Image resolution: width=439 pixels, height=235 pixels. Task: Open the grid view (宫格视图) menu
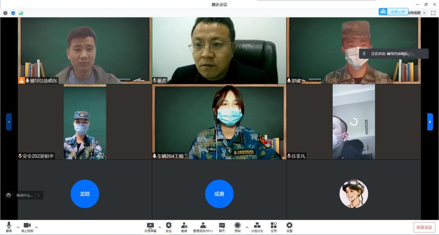418,13
